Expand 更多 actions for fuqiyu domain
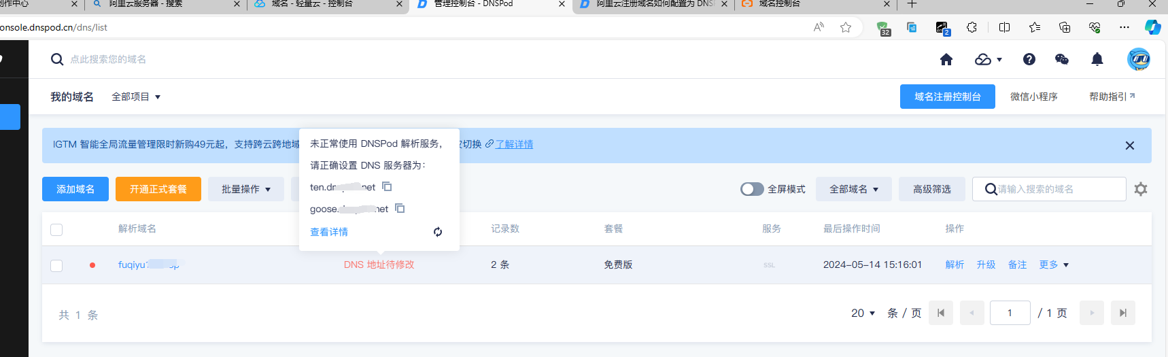1168x357 pixels. click(x=1054, y=265)
